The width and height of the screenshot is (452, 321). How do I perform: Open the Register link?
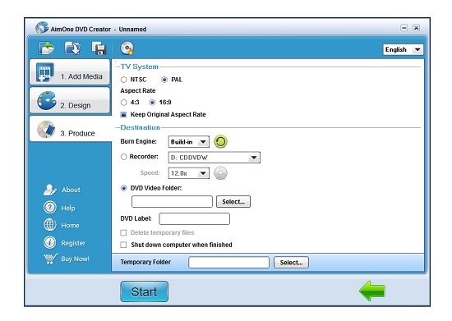click(x=73, y=243)
